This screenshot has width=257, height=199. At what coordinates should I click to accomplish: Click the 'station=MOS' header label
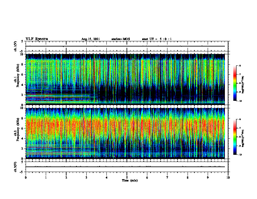(121, 39)
